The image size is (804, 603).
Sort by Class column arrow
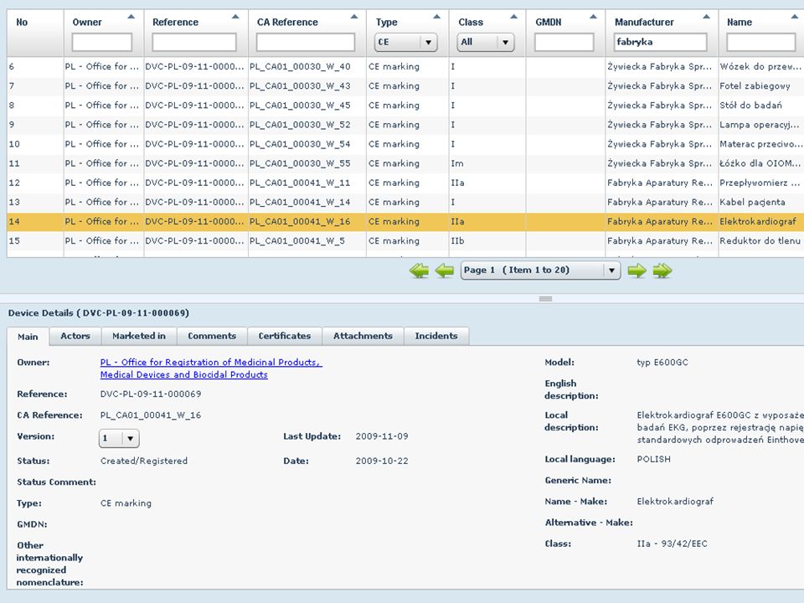[x=513, y=17]
